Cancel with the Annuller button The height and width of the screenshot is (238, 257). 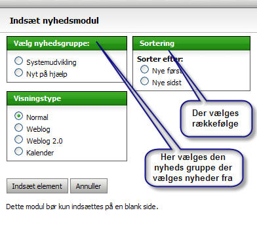89,186
